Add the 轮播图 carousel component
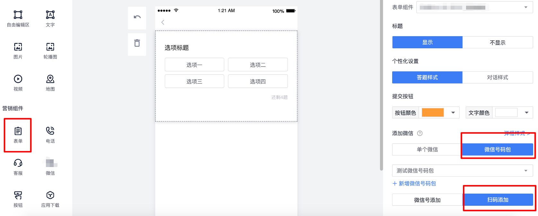538x216 pixels. click(x=50, y=51)
